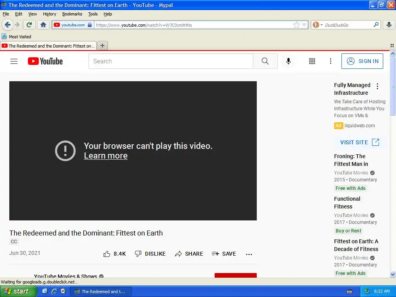Go back with the browser back arrow
The height and width of the screenshot is (297, 396).
click(7, 25)
